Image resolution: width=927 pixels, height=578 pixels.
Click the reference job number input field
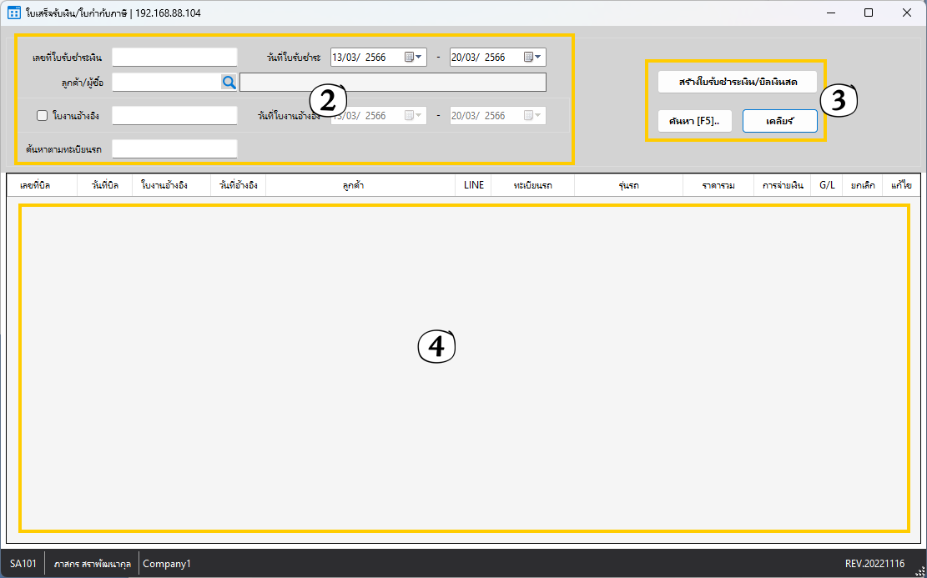[x=174, y=116]
